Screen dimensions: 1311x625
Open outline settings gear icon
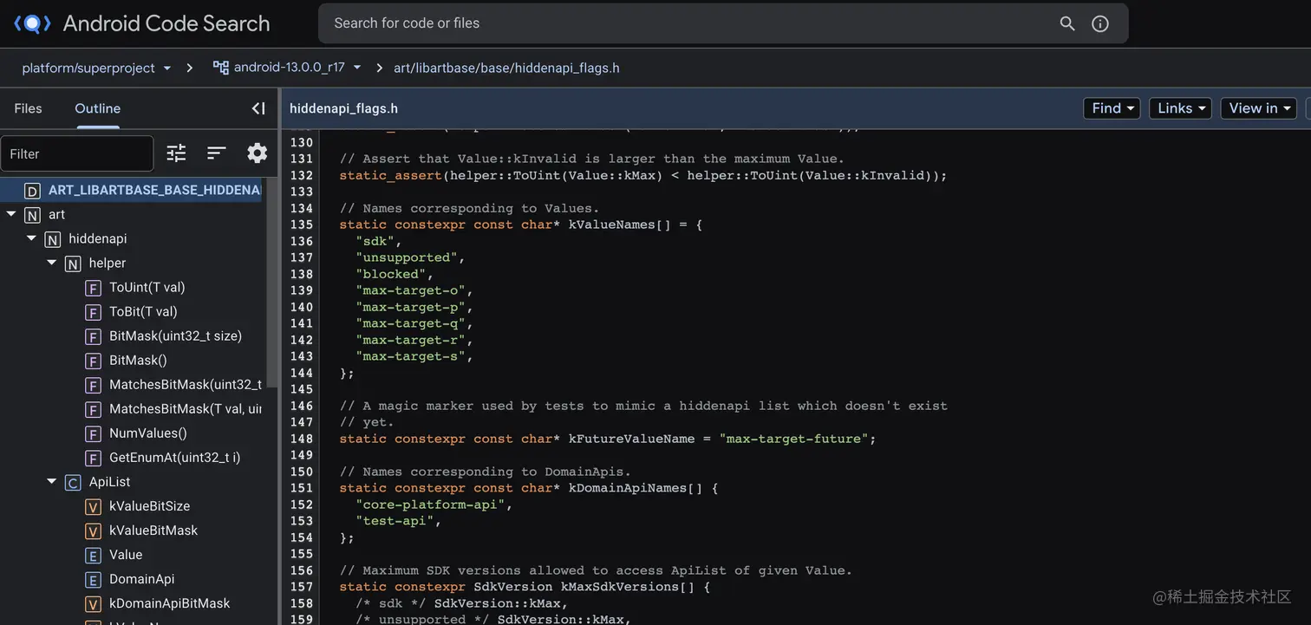point(258,153)
